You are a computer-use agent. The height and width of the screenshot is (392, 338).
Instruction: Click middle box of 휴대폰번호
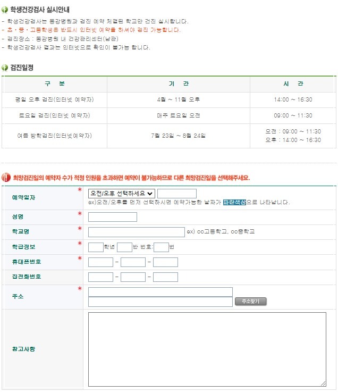[x=133, y=262]
